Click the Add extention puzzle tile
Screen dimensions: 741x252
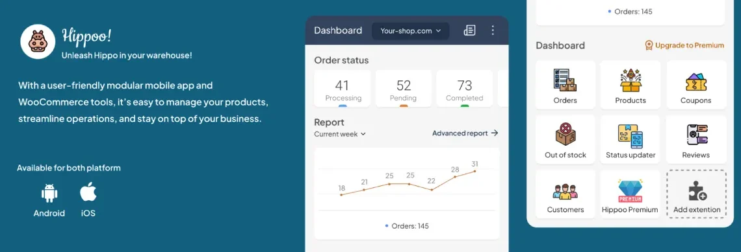click(x=696, y=194)
